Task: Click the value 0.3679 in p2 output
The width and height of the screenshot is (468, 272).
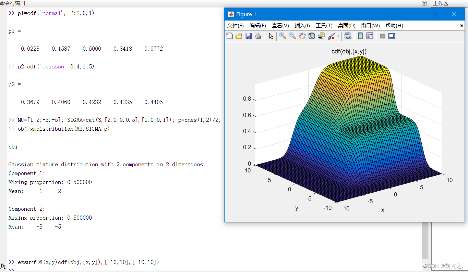Action: [30, 102]
